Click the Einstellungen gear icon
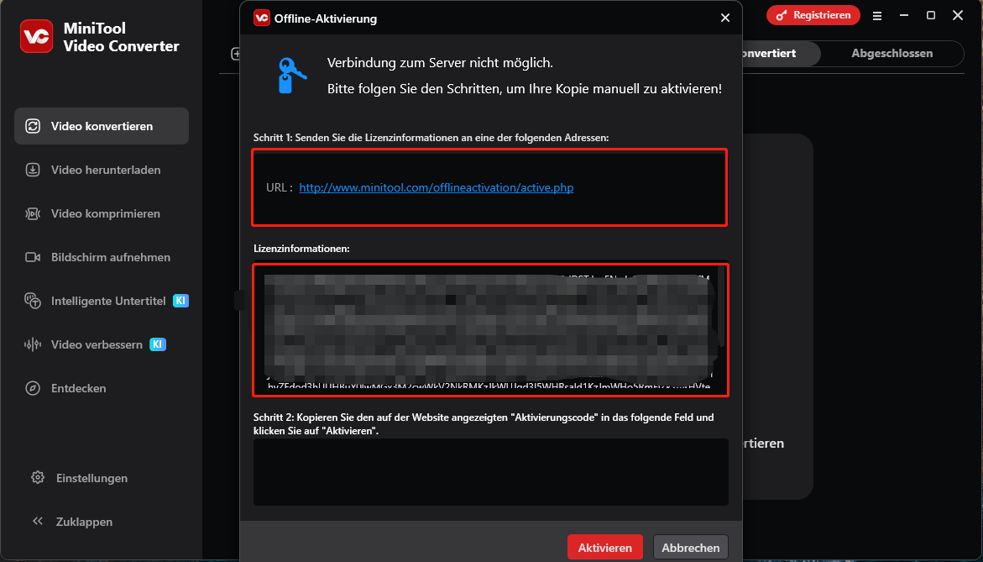 point(38,478)
